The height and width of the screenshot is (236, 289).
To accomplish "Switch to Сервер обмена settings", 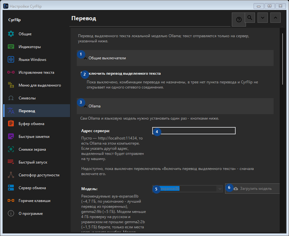I will pyautogui.click(x=37, y=188).
